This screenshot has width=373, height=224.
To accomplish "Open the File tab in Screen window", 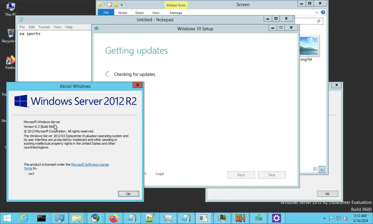I will [x=106, y=13].
